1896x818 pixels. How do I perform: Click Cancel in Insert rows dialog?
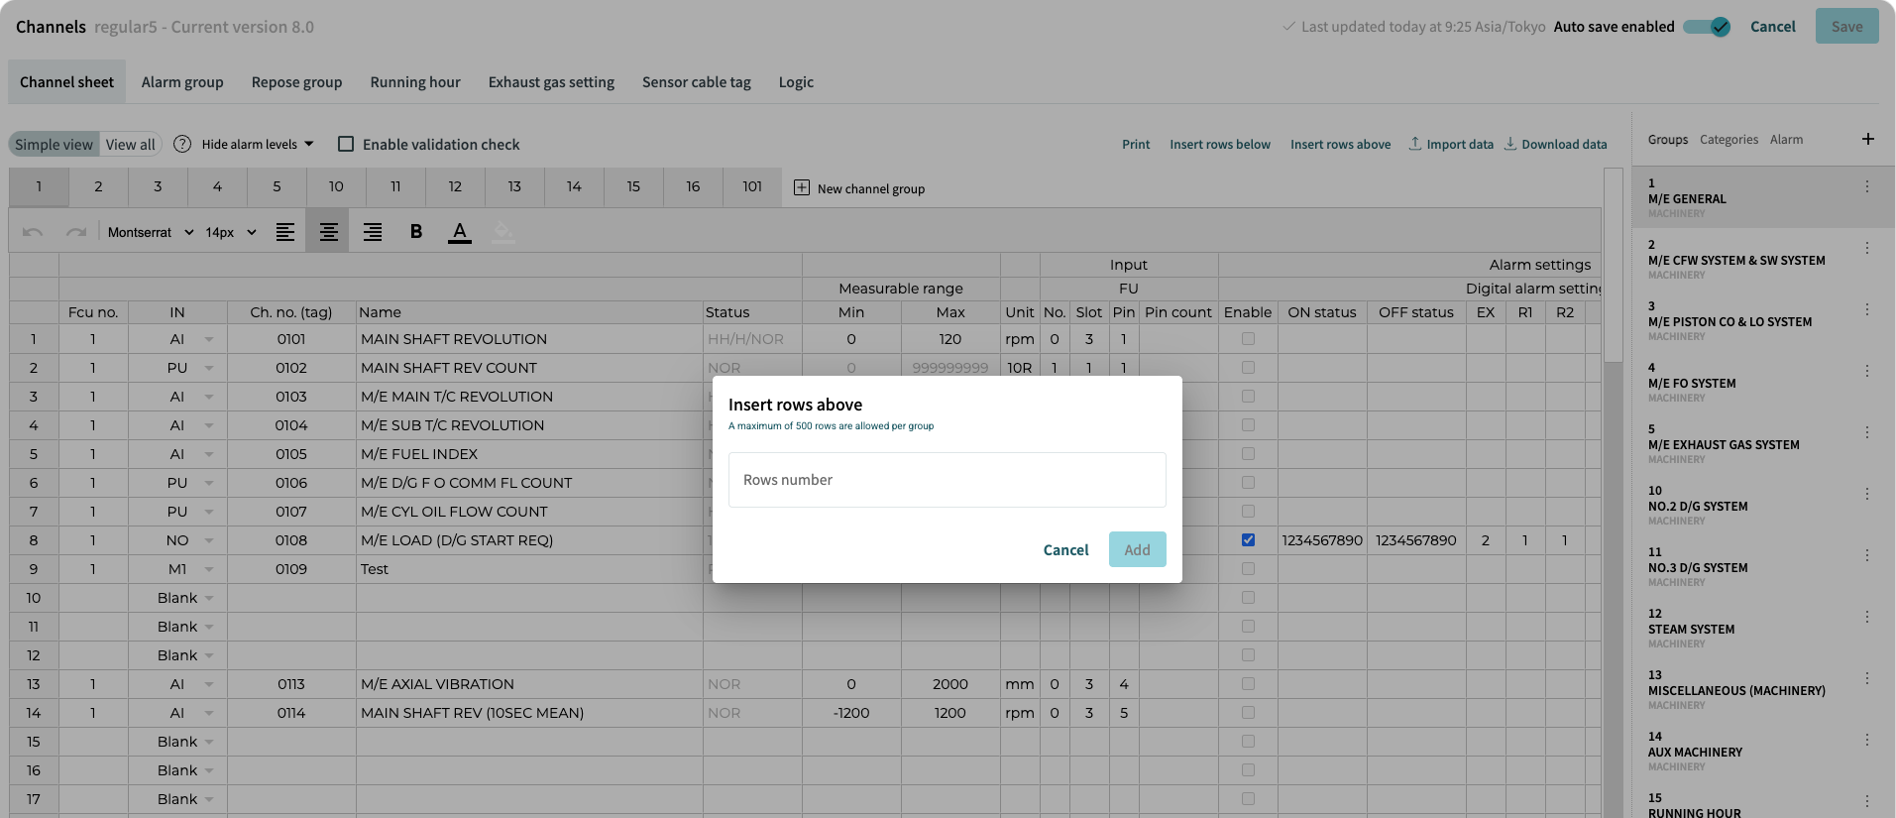coord(1065,549)
